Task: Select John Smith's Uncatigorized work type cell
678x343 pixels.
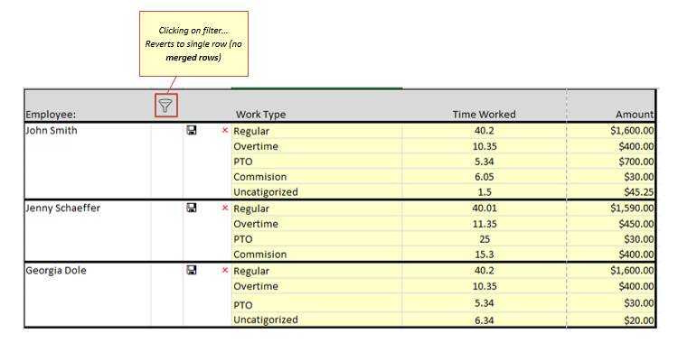Action: click(x=317, y=191)
